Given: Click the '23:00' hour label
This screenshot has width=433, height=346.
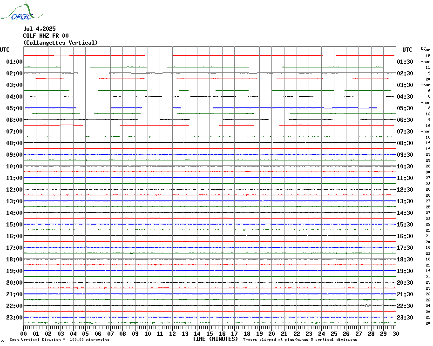Looking at the screenshot, I should 14,318.
